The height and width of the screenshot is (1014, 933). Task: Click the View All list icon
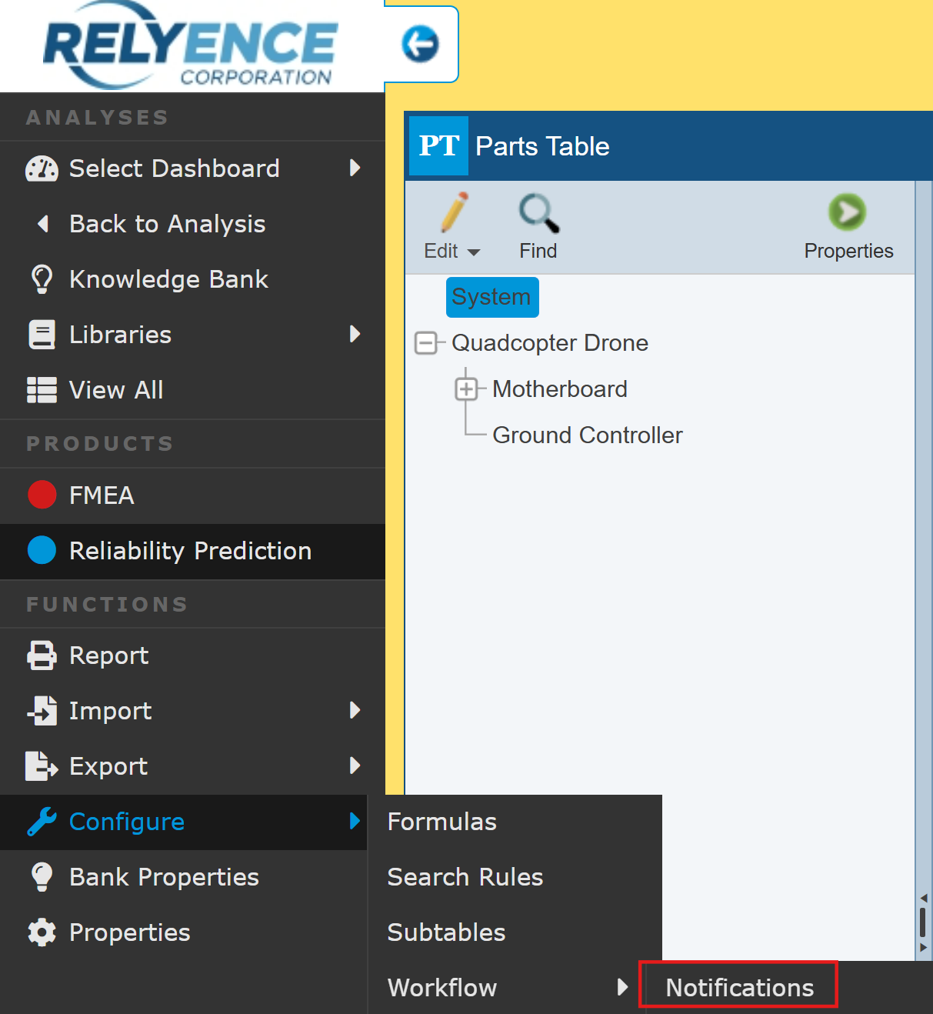tap(42, 390)
